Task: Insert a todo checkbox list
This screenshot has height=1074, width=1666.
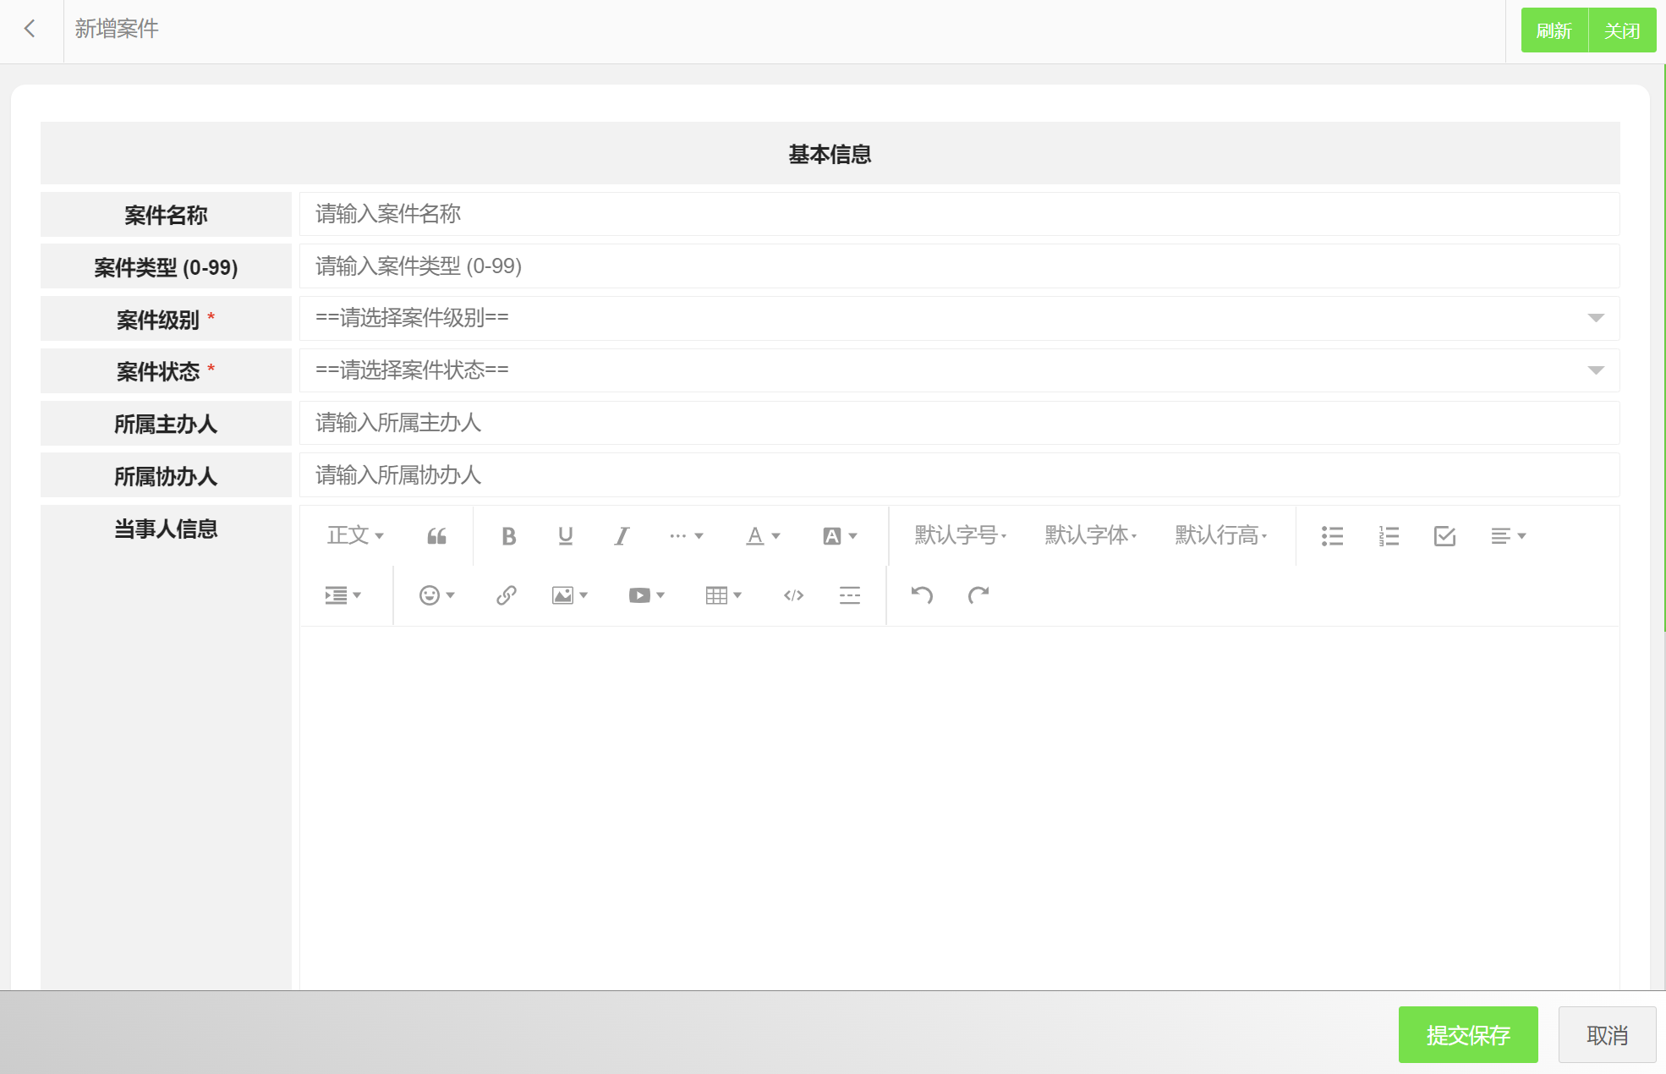Action: click(1444, 536)
